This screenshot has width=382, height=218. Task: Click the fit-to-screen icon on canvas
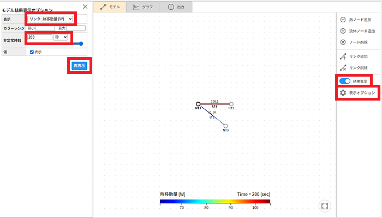coord(324,206)
